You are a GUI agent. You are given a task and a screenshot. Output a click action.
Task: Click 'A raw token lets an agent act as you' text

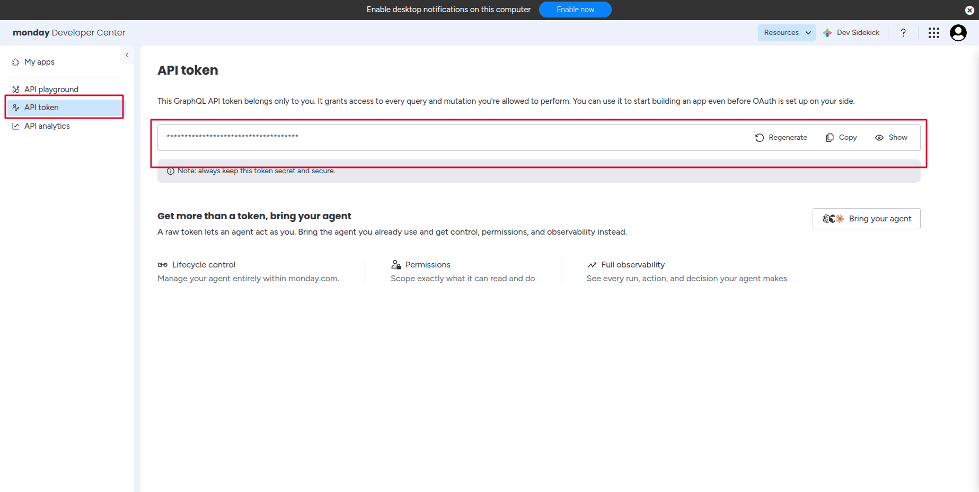click(x=392, y=232)
